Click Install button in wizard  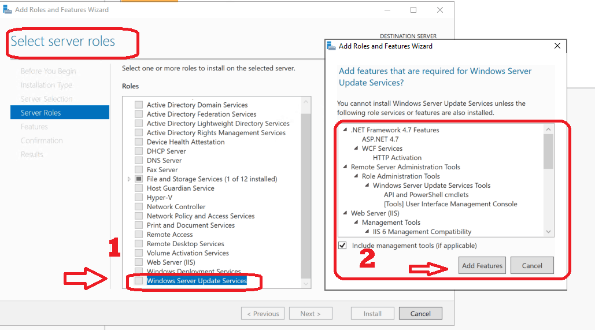pos(372,314)
